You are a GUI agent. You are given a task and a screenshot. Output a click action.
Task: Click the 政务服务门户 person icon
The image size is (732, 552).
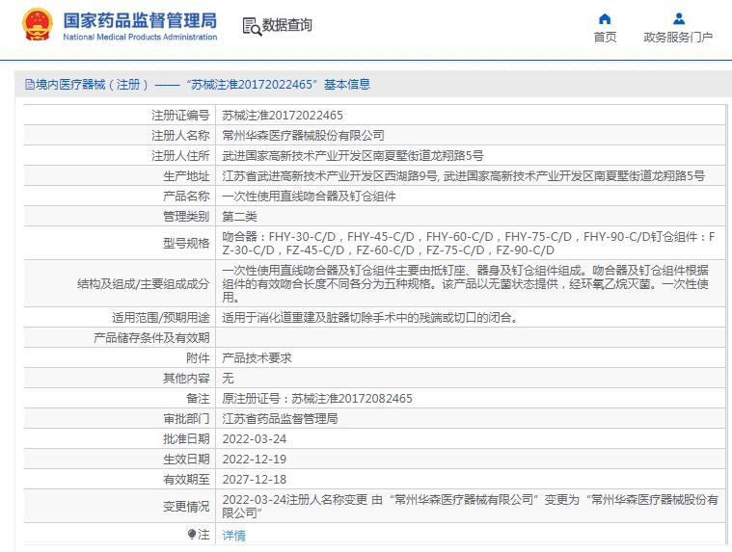(679, 18)
